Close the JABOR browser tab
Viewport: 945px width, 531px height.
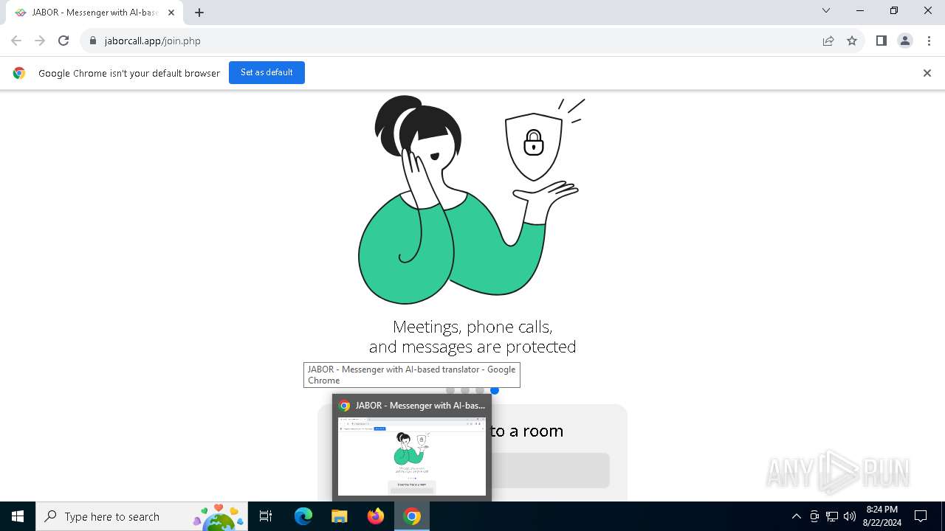[x=171, y=13]
